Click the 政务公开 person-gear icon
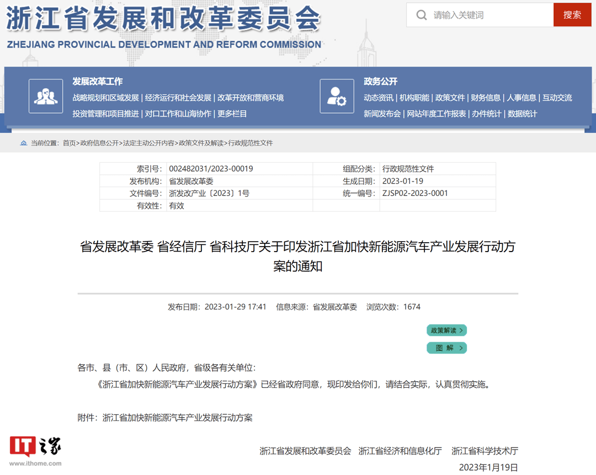The width and height of the screenshot is (596, 475). click(337, 96)
